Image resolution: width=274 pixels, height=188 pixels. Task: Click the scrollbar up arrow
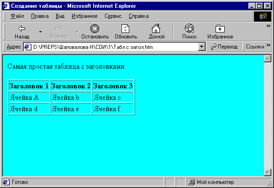coord(267,59)
